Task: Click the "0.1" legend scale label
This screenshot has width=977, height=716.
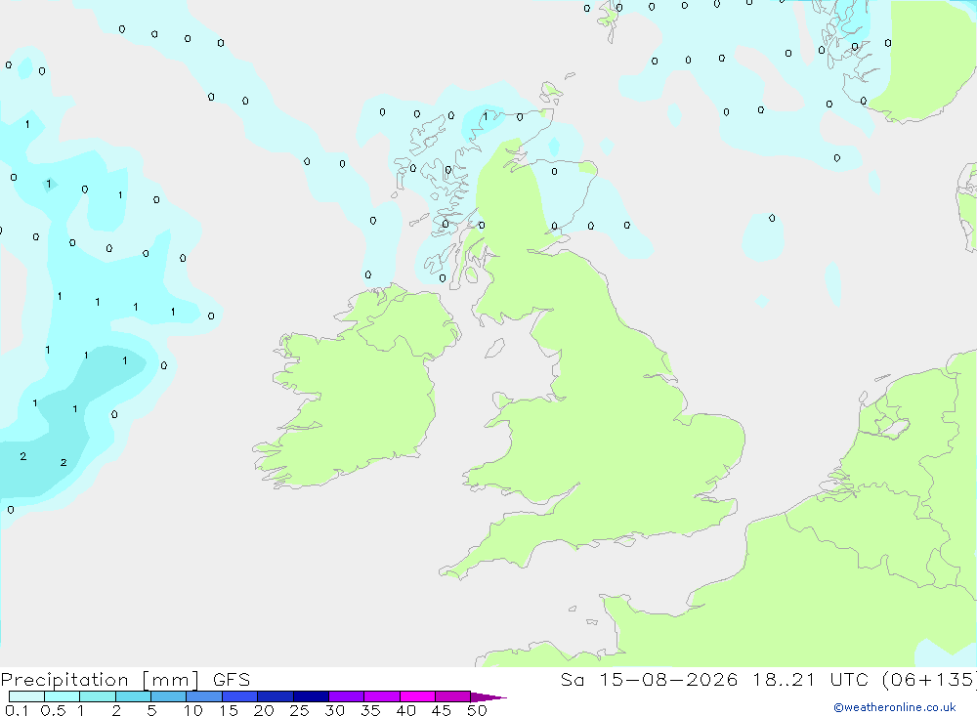Action: click(17, 710)
